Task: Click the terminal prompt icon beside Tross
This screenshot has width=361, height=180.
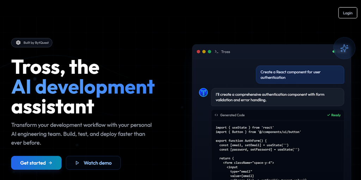Action: (216, 52)
